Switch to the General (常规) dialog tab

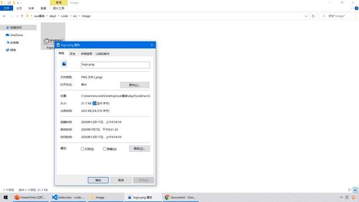61,53
